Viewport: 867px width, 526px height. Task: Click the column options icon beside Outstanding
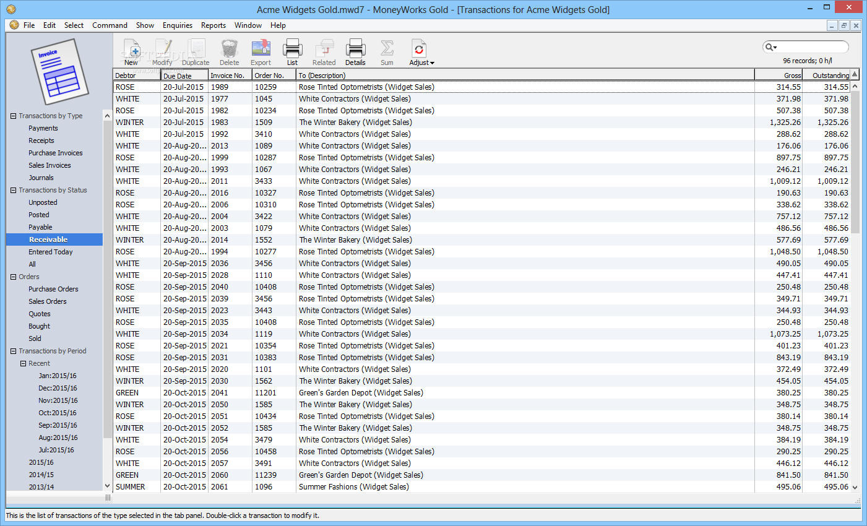[x=855, y=74]
